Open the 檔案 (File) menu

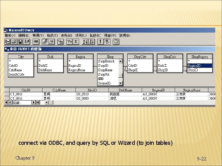point(10,35)
